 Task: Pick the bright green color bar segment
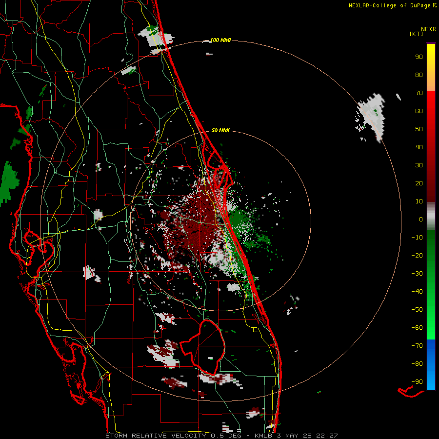pyautogui.click(x=431, y=322)
